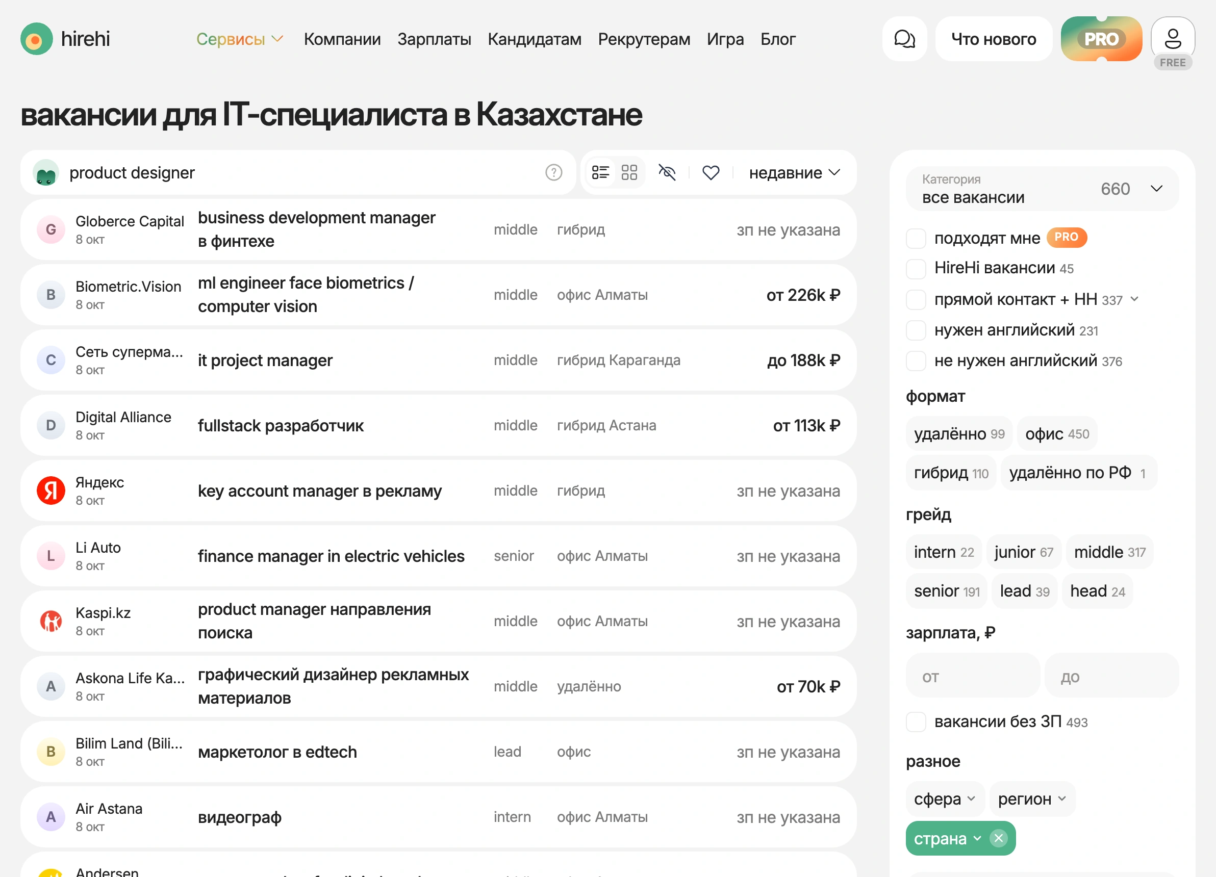Viewport: 1216px width, 877px height.
Task: Show favorite vacancies heart icon
Action: click(x=711, y=173)
